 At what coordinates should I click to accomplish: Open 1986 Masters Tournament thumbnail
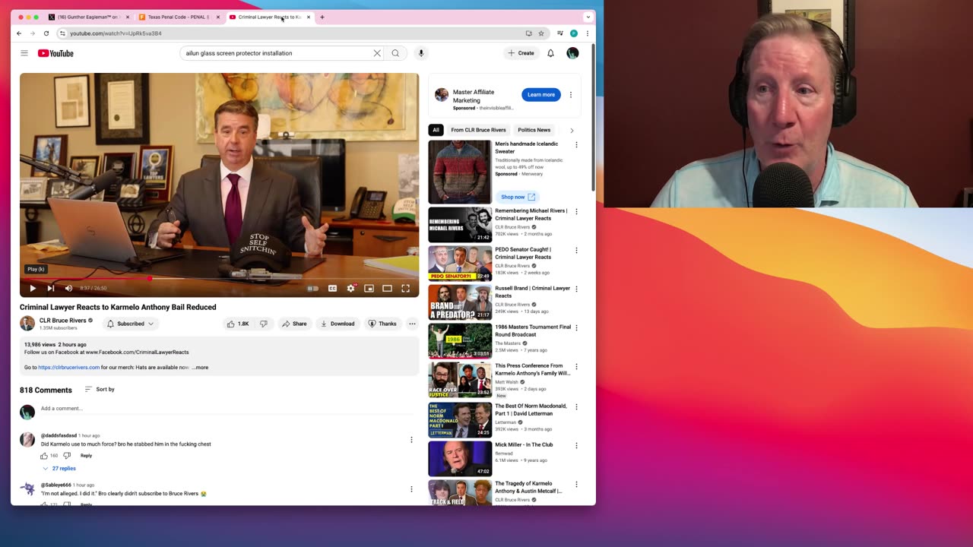460,341
